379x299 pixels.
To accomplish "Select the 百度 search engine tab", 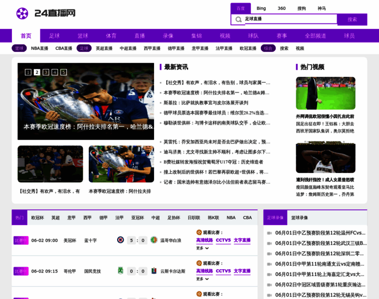I will pyautogui.click(x=240, y=8).
